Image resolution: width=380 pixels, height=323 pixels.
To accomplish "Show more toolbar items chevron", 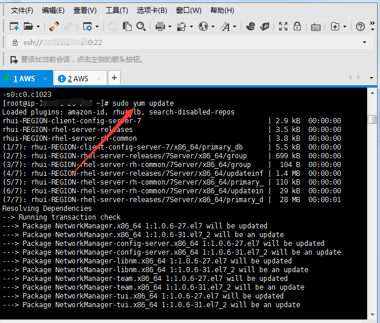I will pyautogui.click(x=372, y=23).
